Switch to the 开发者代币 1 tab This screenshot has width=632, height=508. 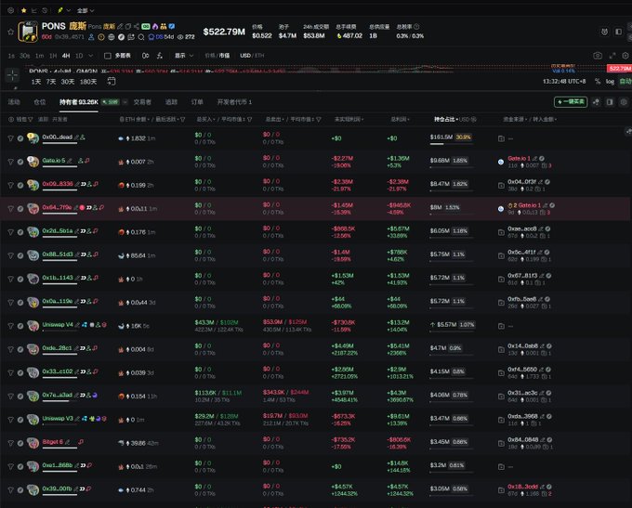[x=234, y=102]
